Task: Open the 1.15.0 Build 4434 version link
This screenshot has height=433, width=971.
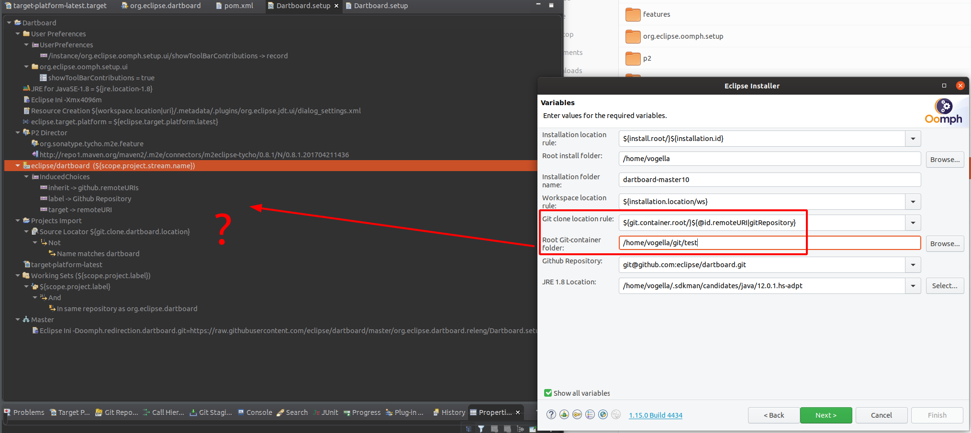Action: click(x=656, y=415)
